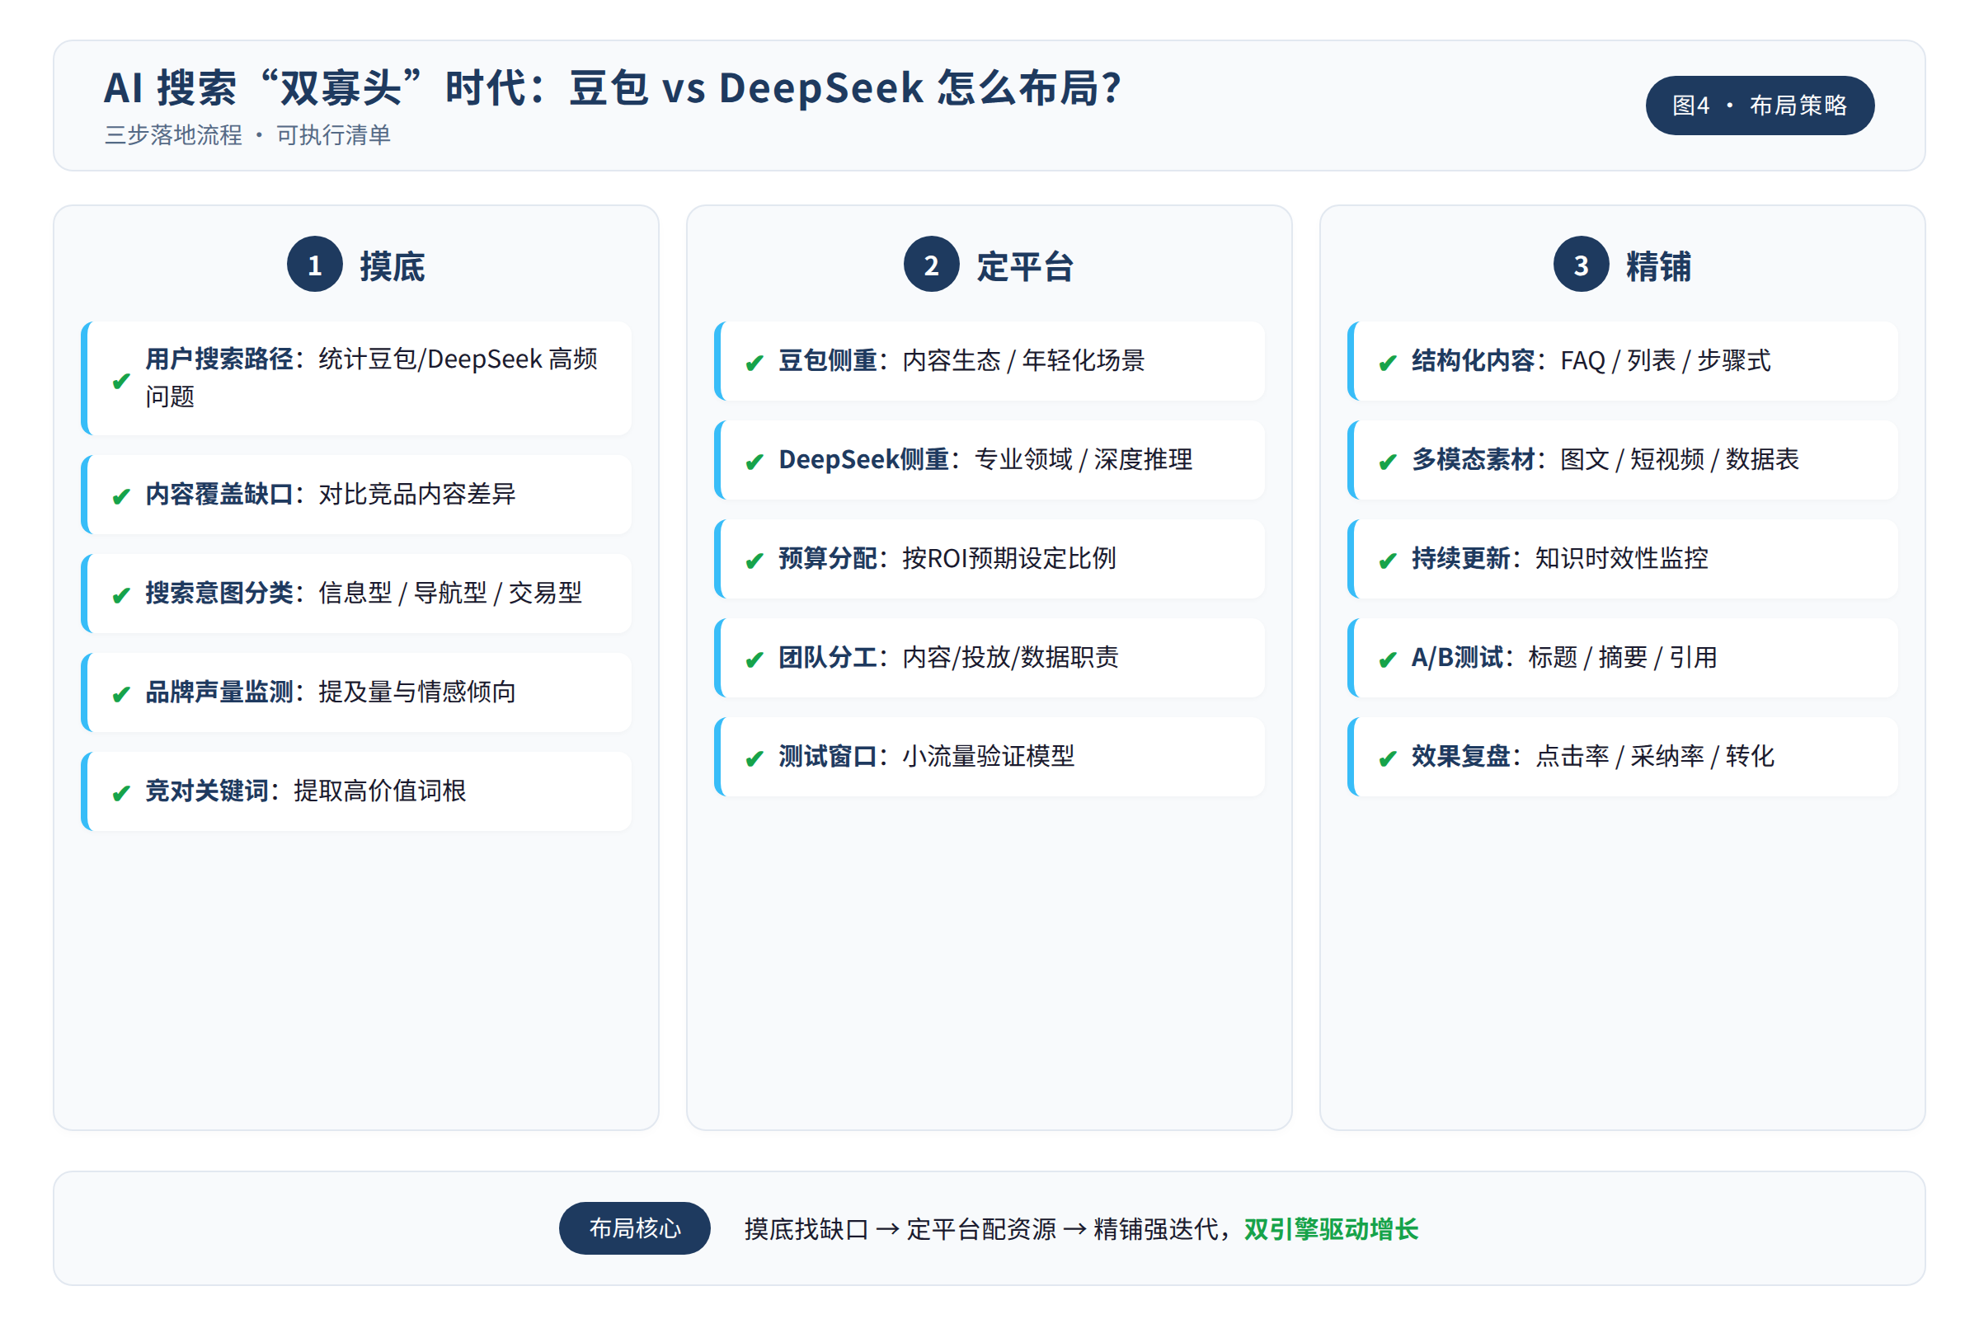Click the main title about 豆包 vs DeepSeek

click(x=613, y=87)
